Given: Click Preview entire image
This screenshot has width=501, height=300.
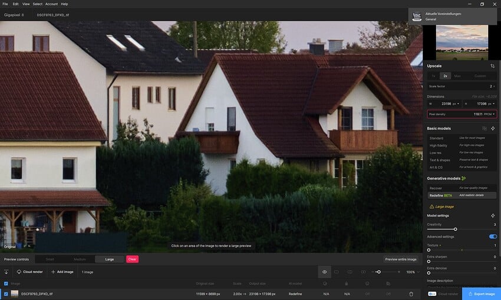Looking at the screenshot, I should point(401,259).
